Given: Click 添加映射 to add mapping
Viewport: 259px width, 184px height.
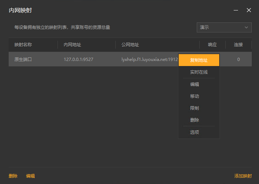Looking at the screenshot, I should tap(243, 176).
